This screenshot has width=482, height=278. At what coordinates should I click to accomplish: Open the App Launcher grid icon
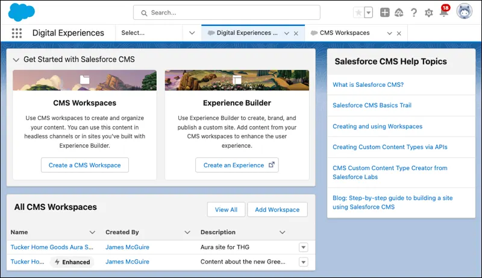pyautogui.click(x=17, y=33)
